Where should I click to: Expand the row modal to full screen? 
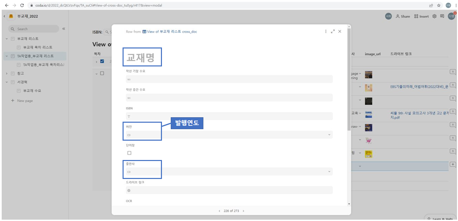pos(333,32)
